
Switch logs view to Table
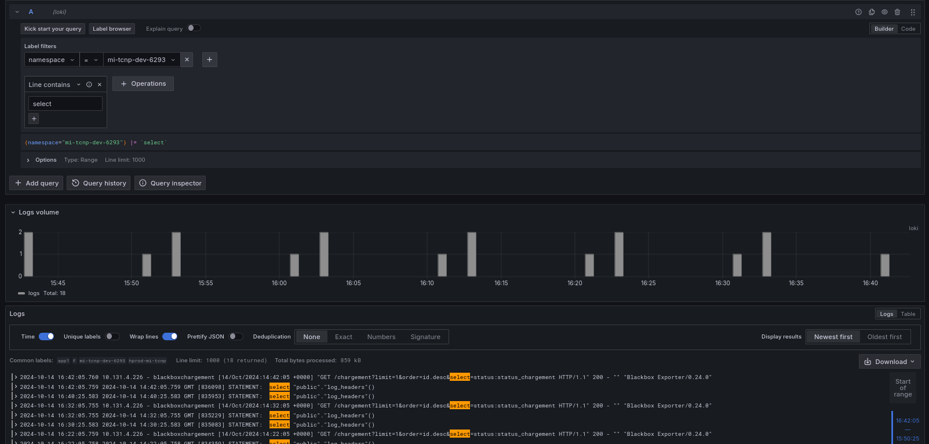click(x=908, y=314)
